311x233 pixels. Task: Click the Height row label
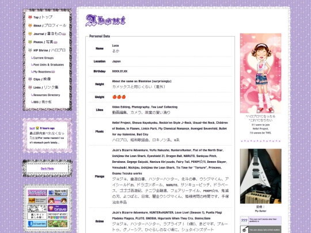100,84
